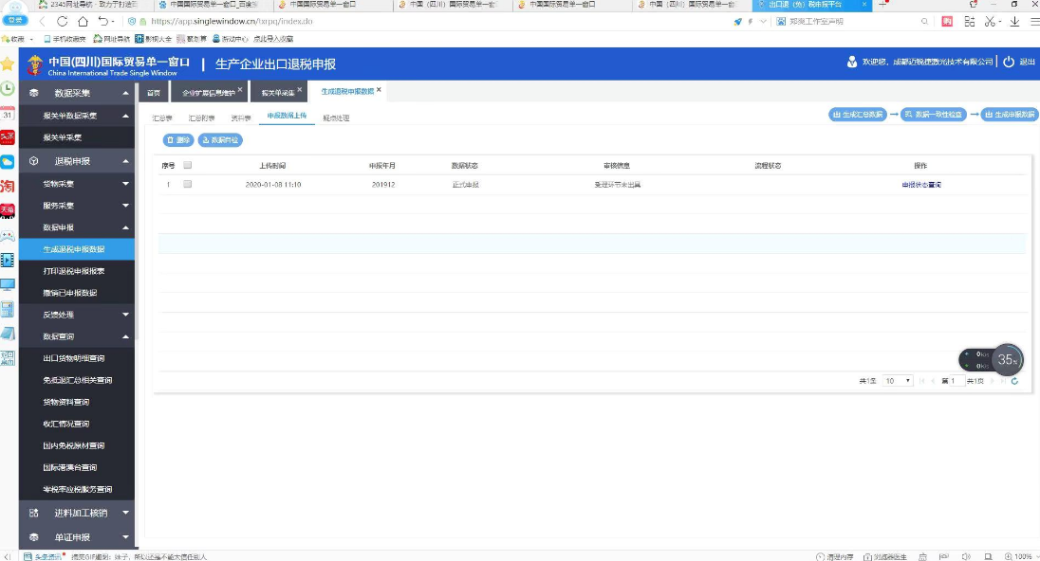The width and height of the screenshot is (1040, 561).
Task: Collapse the 数据采集 sidebar section
Action: (x=125, y=93)
